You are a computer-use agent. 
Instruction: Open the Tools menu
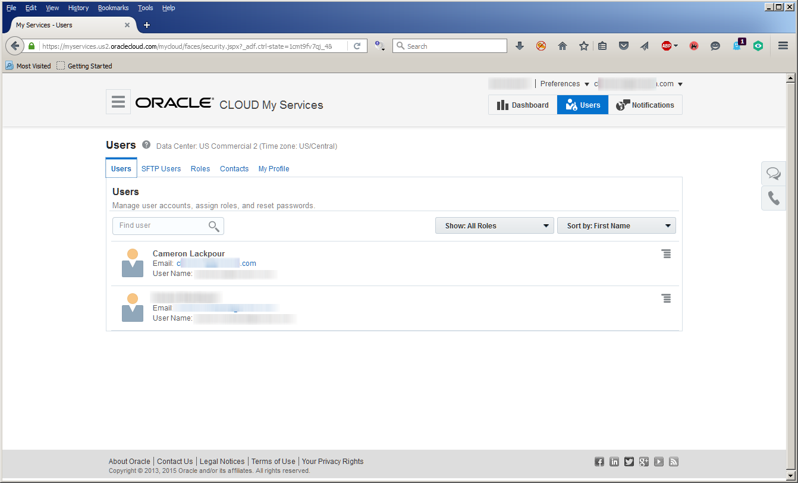click(145, 8)
